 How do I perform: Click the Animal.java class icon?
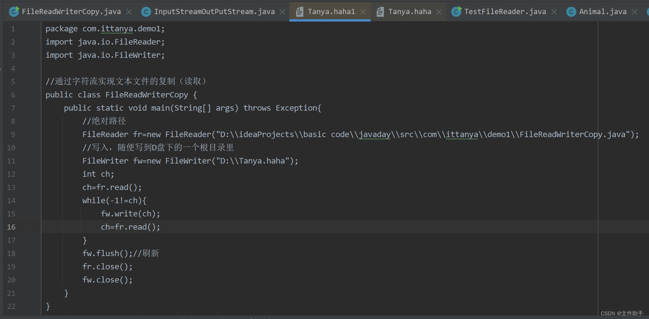[x=571, y=12]
